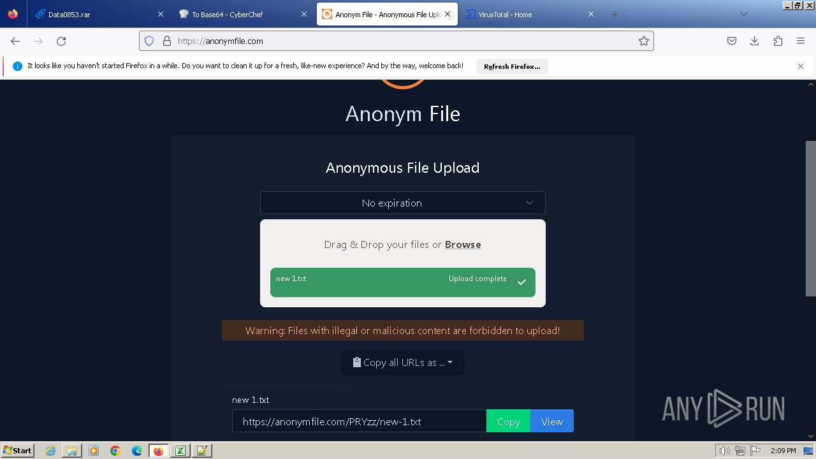Open the Save to Pocket icon

[732, 41]
